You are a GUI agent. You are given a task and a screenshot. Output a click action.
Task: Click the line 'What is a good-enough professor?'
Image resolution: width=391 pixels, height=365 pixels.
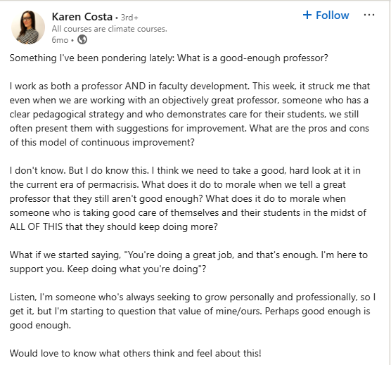[x=252, y=58]
